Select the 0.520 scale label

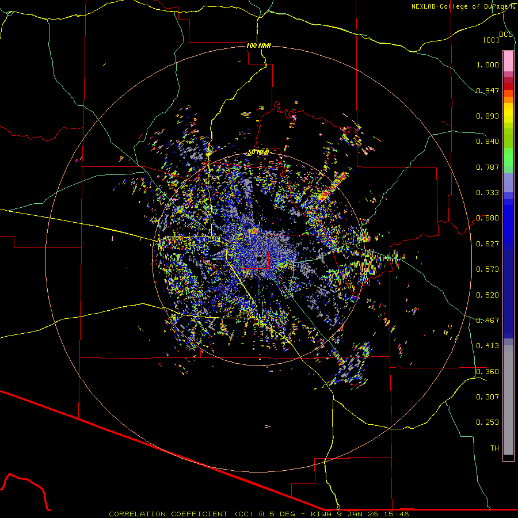487,295
